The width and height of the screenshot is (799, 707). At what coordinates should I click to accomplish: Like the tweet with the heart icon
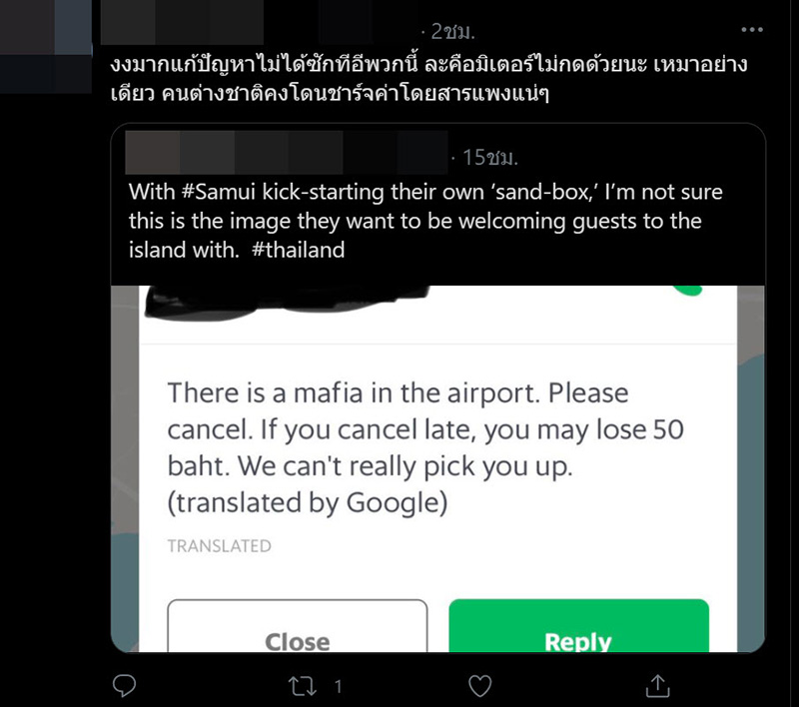click(x=479, y=686)
